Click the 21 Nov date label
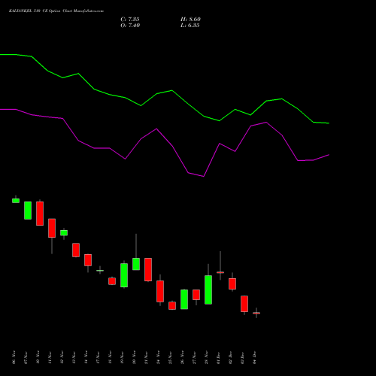This screenshot has width=376, height=376. tap(146, 357)
